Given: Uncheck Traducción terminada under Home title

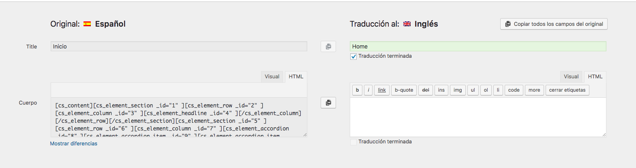Looking at the screenshot, I should 353,57.
